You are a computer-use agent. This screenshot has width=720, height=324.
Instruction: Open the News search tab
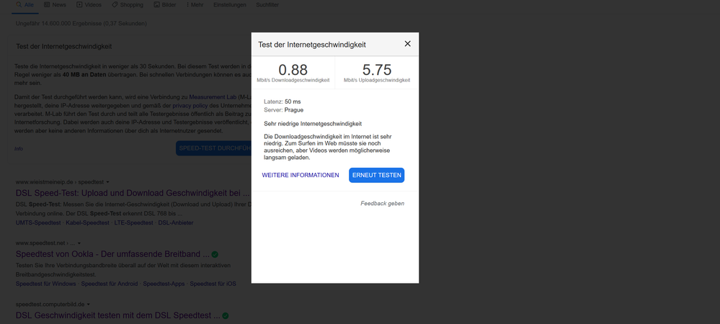(55, 4)
